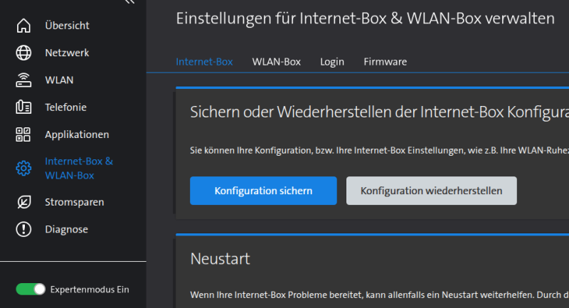Viewport: 569px width, 308px height.
Task: Click the Internet-Box & WLAN-Box gear icon
Action: coord(23,168)
